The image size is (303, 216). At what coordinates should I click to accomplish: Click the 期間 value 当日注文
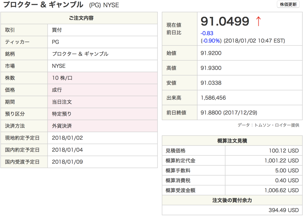coord(62,102)
